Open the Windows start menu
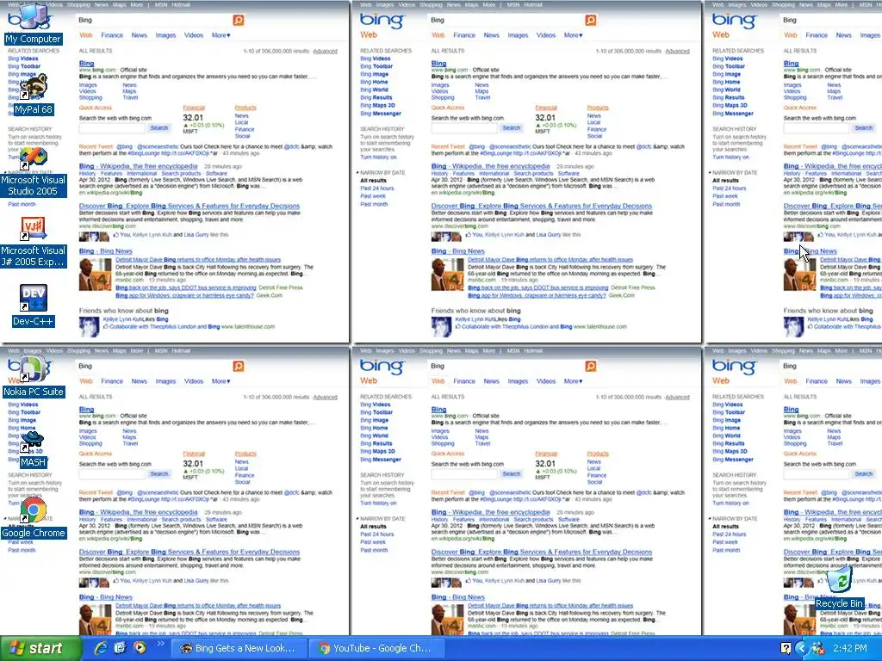Image resolution: width=882 pixels, height=661 pixels. [40, 648]
